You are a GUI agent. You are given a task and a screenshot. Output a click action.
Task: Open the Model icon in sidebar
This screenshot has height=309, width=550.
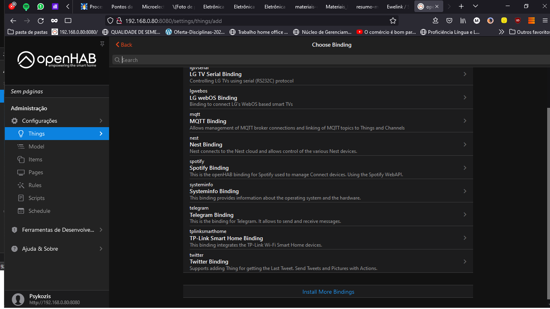click(x=21, y=146)
